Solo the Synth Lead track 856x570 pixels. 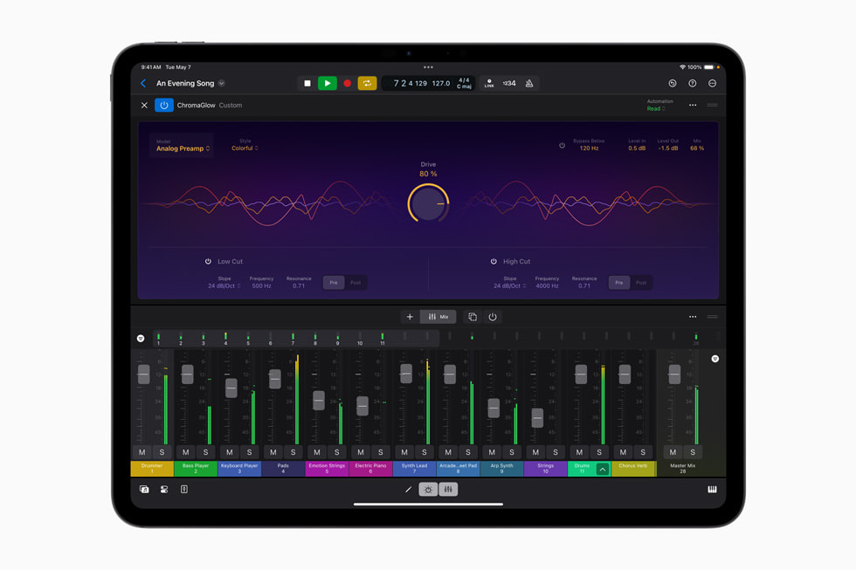point(424,452)
